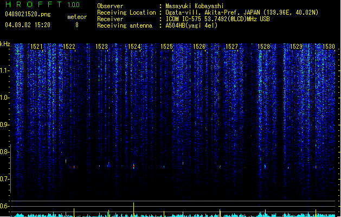This screenshot has width=341, height=217.
Task: Click the 1527 time marker
Action: pyautogui.click(x=231, y=47)
